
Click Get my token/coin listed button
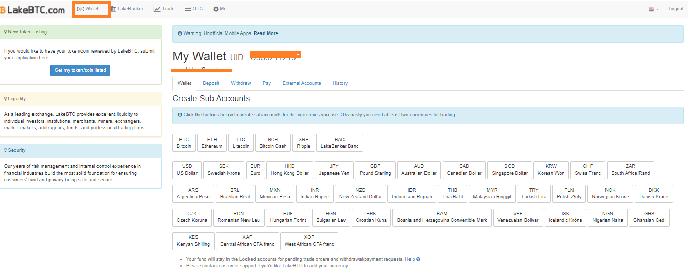pos(80,70)
